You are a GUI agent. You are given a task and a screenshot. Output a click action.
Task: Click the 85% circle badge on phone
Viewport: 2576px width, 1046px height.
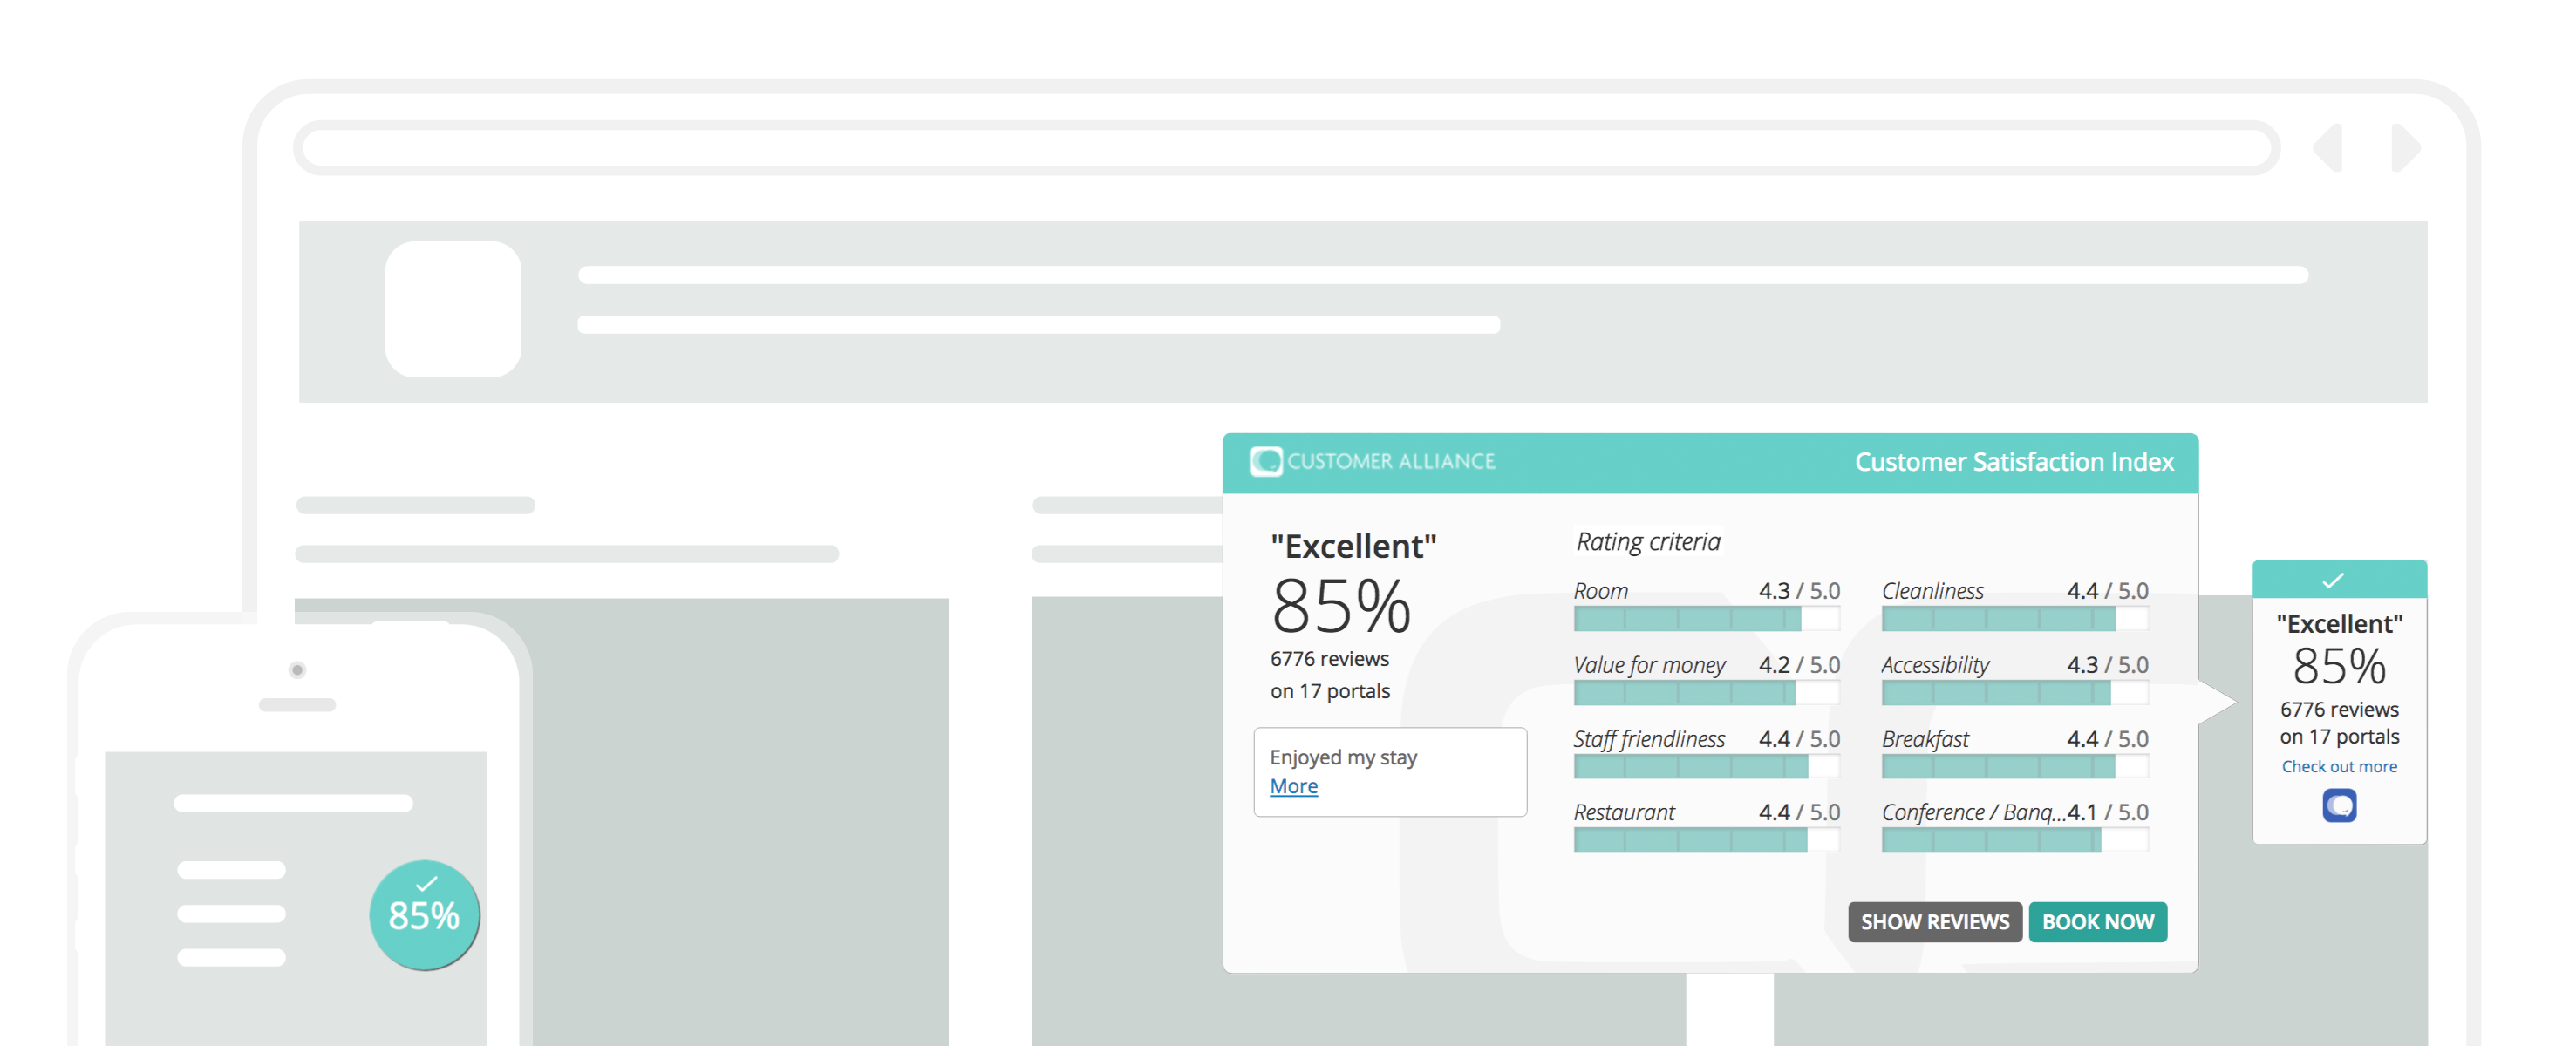(424, 915)
